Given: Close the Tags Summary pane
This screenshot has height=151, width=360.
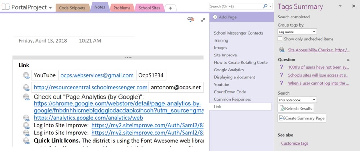Looking at the screenshot, I should [x=354, y=6].
